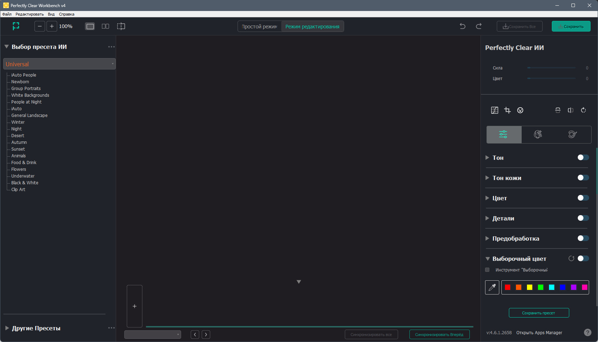Reset the Выборочный цвет section
This screenshot has width=598, height=342.
click(571, 258)
